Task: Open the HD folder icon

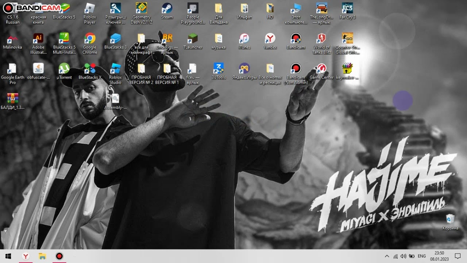Action: [x=270, y=11]
